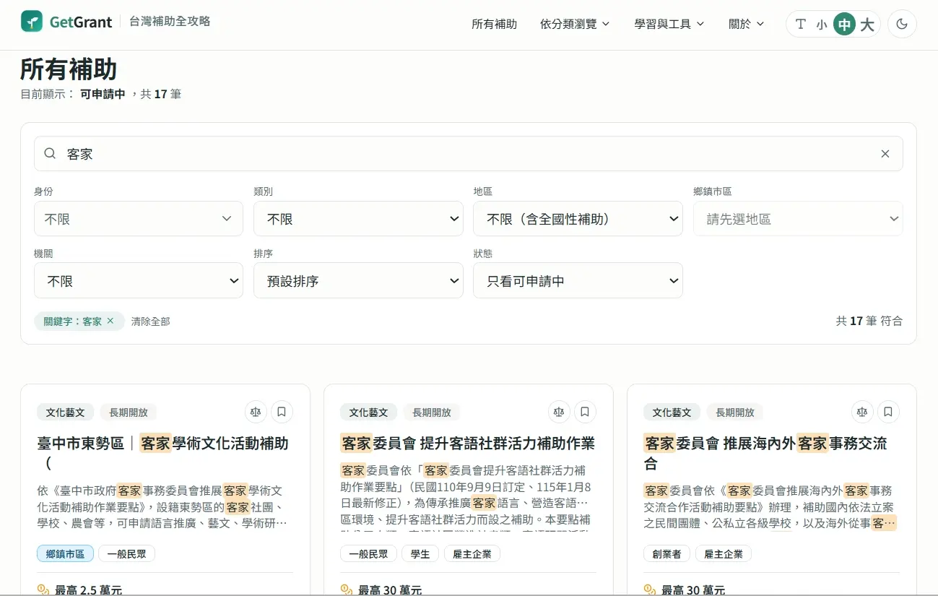938x596 pixels.
Task: Toggle dark mode moon icon
Action: [x=902, y=24]
